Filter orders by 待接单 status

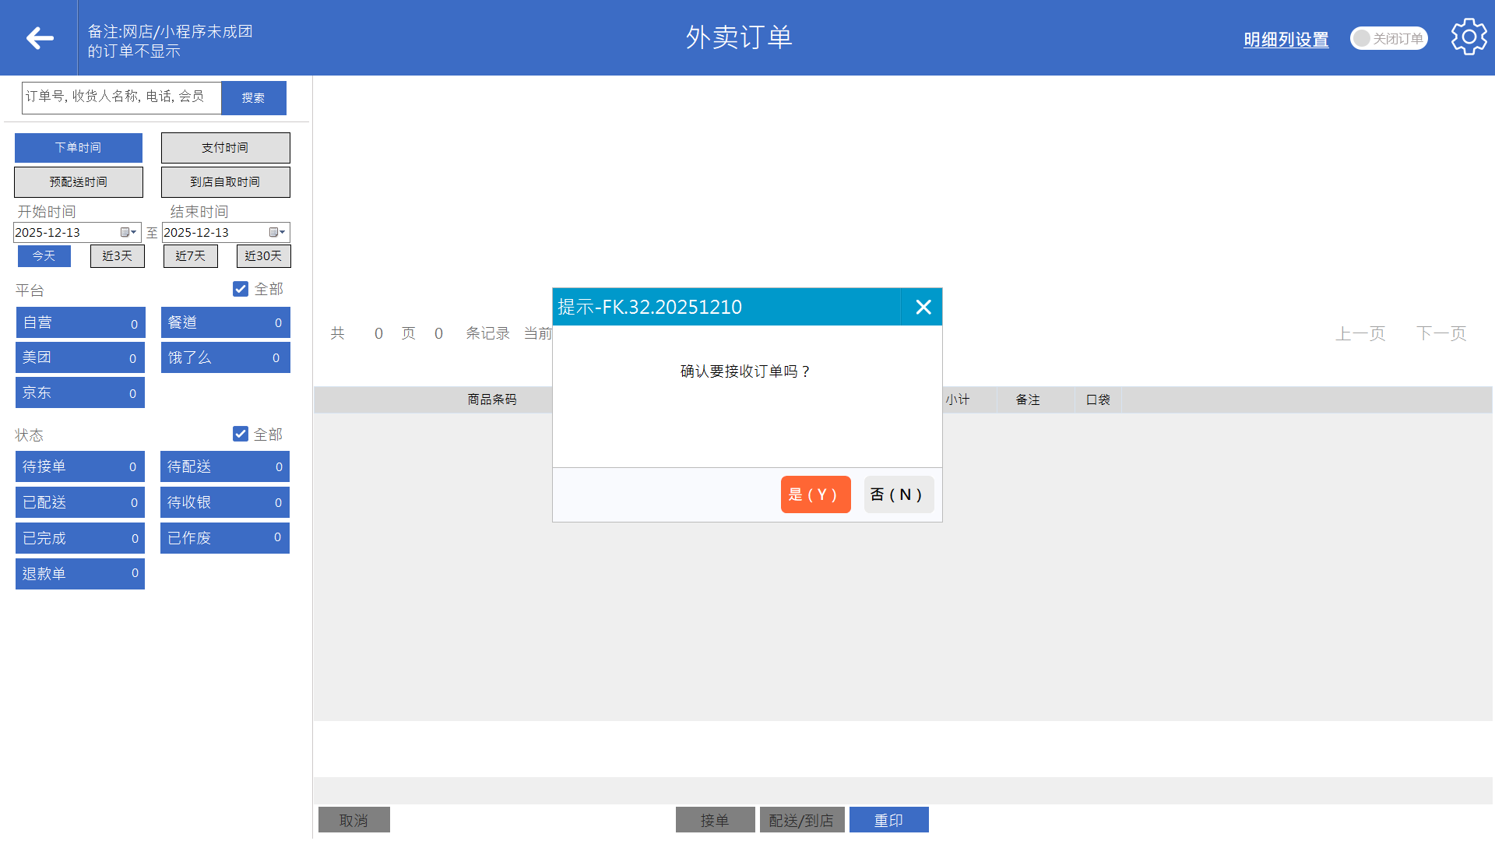click(79, 466)
